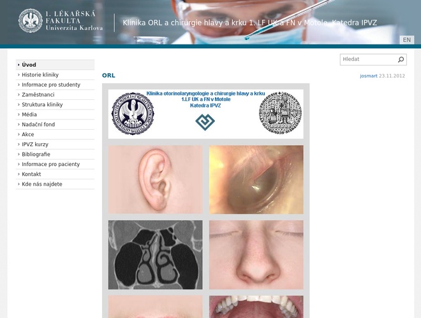The height and width of the screenshot is (318, 421).
Task: Open the nose photo thumbnail
Action: pos(256,254)
